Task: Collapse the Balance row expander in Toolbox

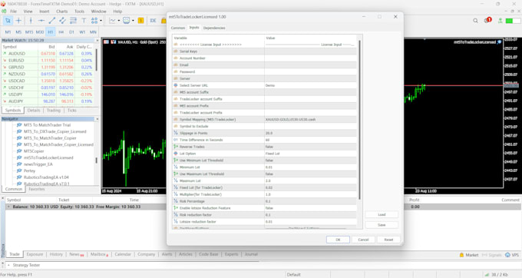Action: click(x=8, y=207)
